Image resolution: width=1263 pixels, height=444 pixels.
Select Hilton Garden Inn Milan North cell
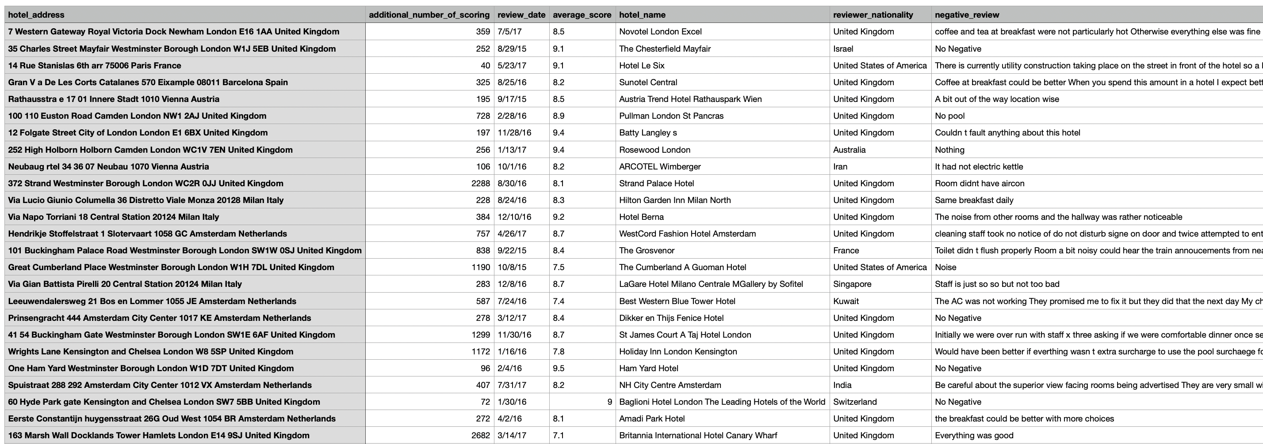[723, 200]
